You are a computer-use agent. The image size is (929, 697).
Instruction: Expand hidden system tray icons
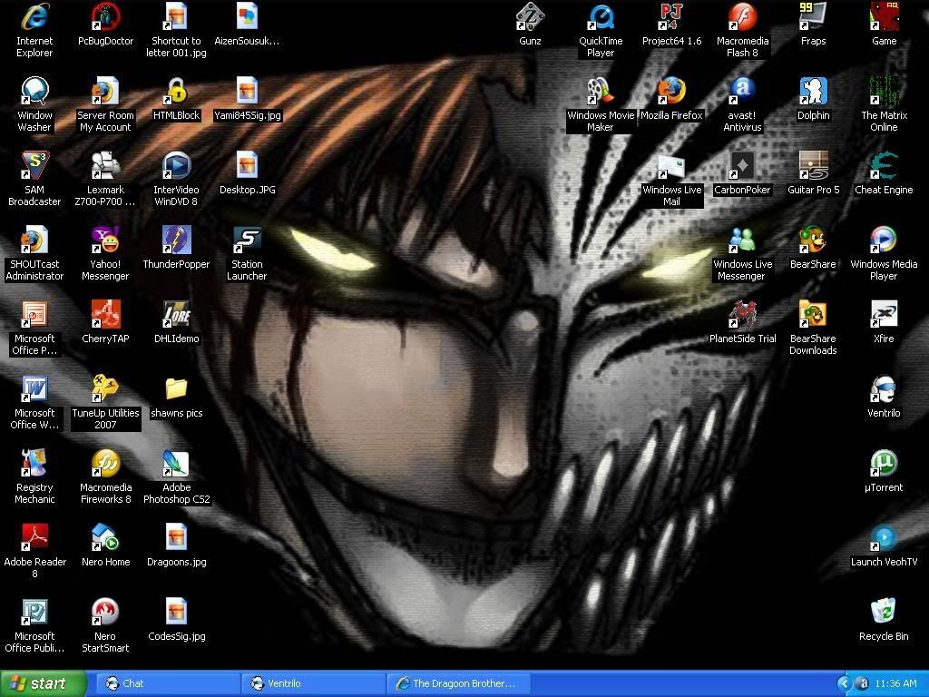pos(844,683)
